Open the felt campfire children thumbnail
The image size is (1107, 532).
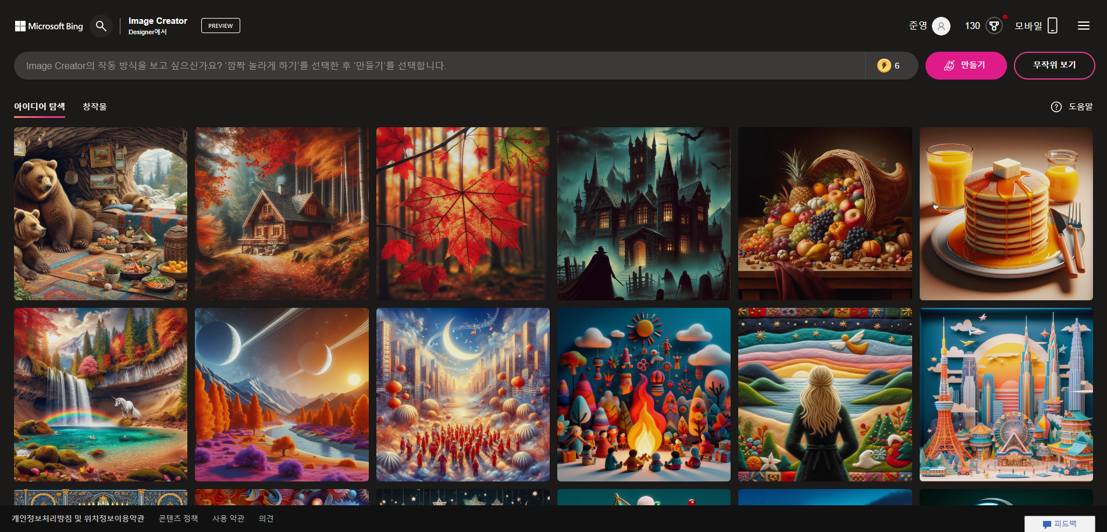click(644, 394)
